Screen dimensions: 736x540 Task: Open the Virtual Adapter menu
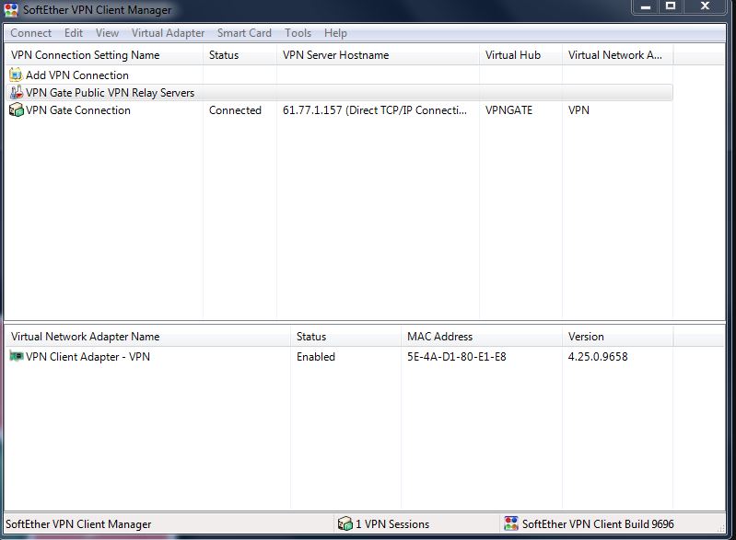(168, 33)
